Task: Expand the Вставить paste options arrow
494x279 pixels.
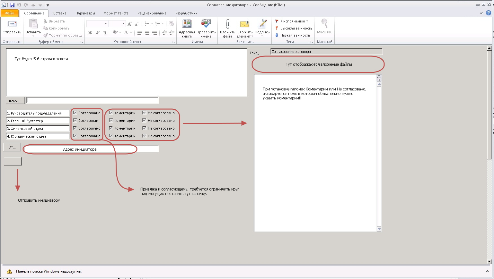Action: pyautogui.click(x=33, y=36)
